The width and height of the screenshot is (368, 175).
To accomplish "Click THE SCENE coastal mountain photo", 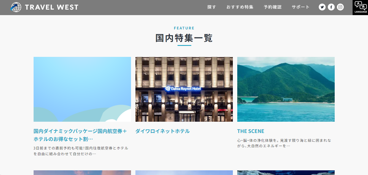I will [x=286, y=89].
